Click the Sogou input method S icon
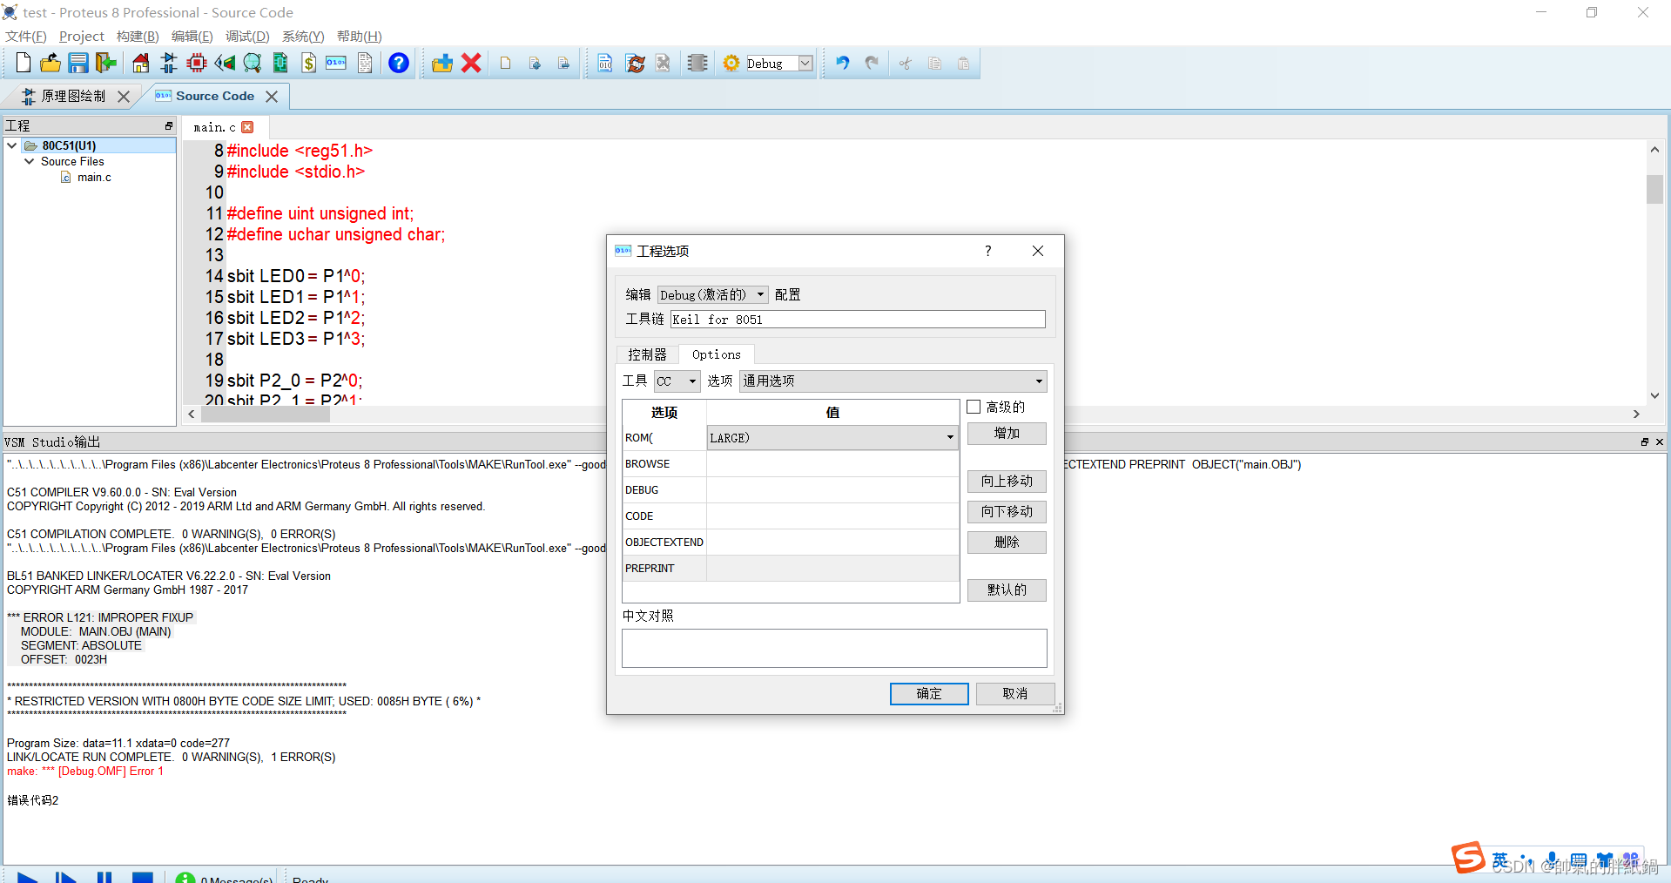The width and height of the screenshot is (1671, 883). 1468,858
